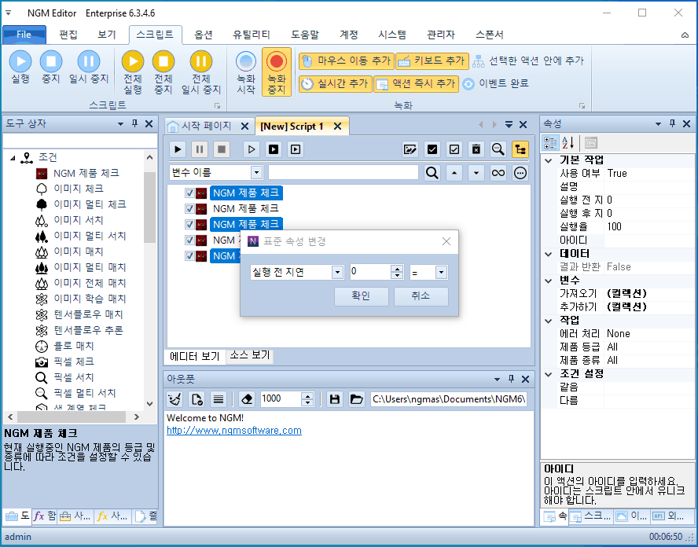Image resolution: width=698 pixels, height=547 pixels.
Task: Run the script with blue 실행 button
Action: 20,68
